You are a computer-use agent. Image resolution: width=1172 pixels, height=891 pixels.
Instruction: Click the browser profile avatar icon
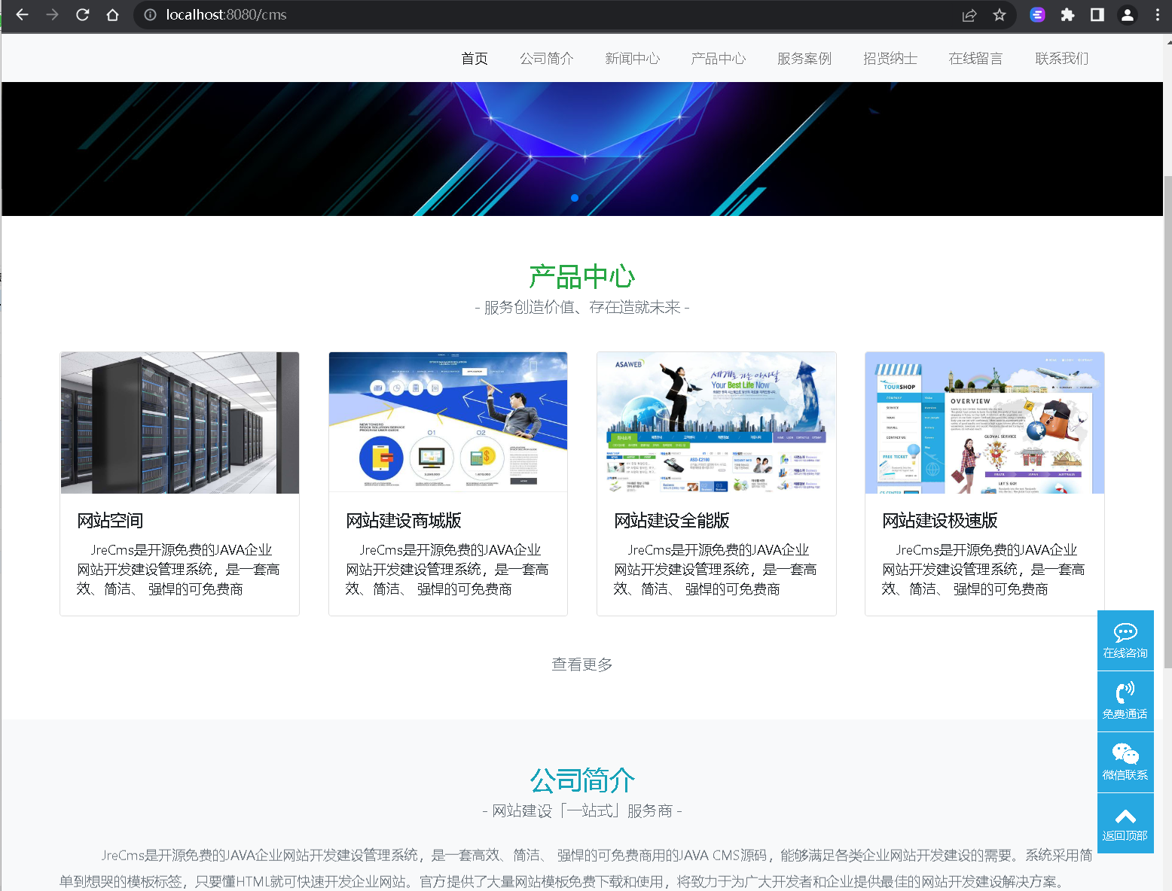(1127, 14)
